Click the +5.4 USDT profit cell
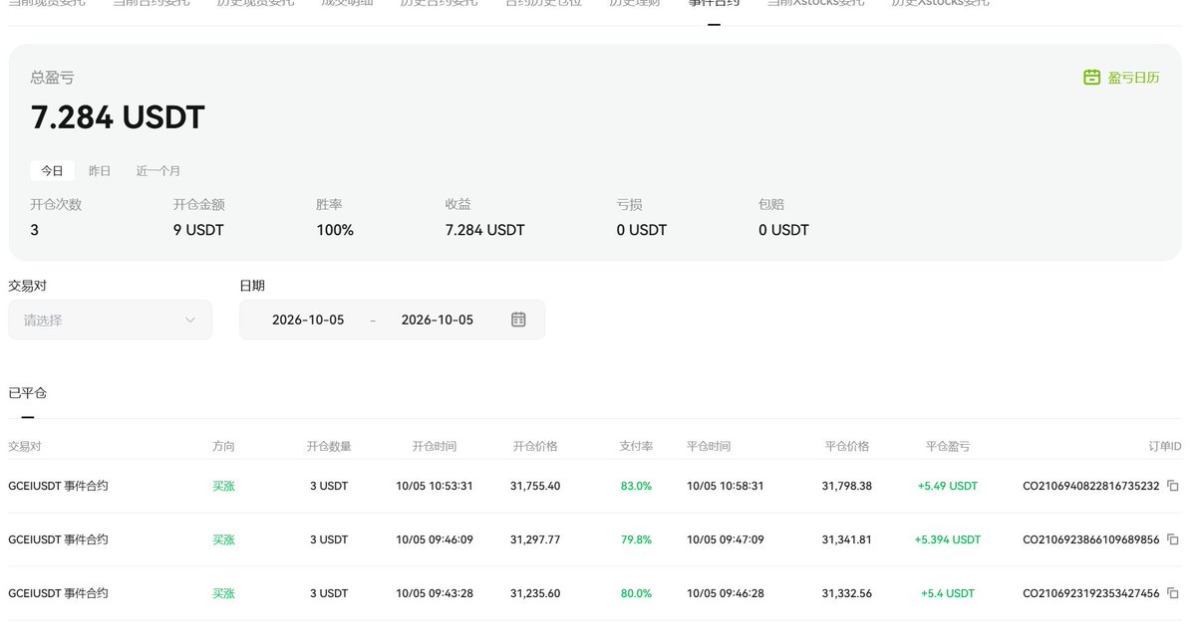Screen dimensions: 1196x640 [x=948, y=594]
